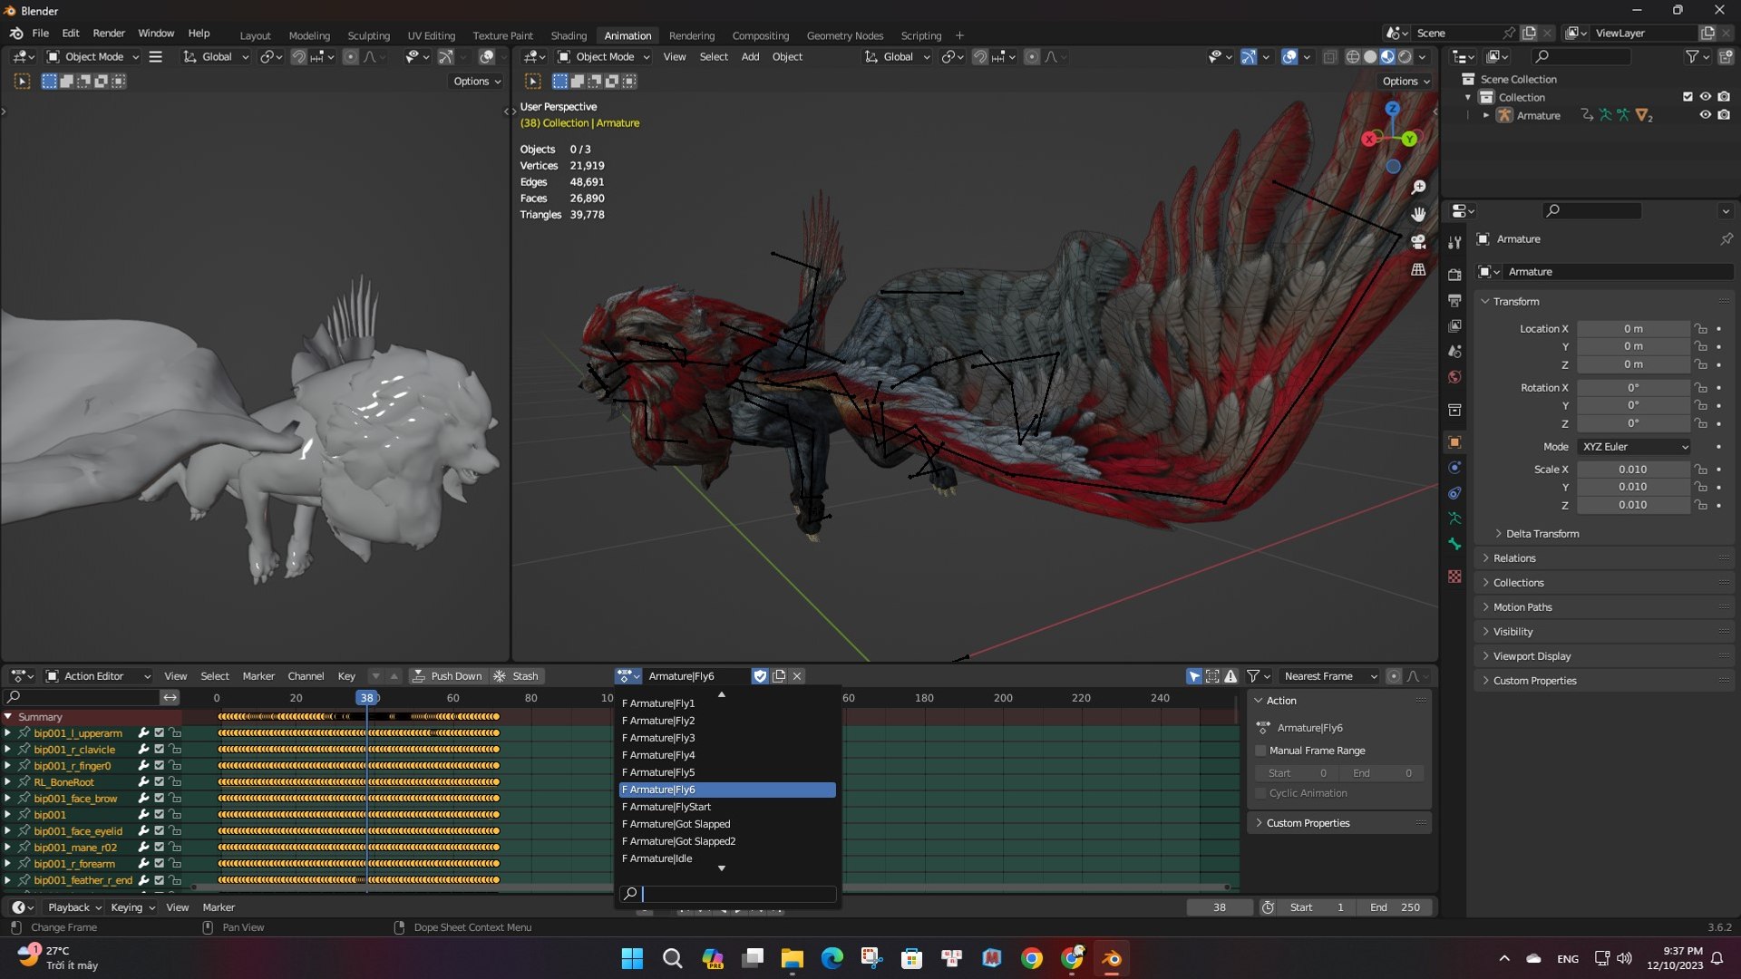Click new action duplicate icon
Screen dimensions: 1741x979
[x=779, y=676]
